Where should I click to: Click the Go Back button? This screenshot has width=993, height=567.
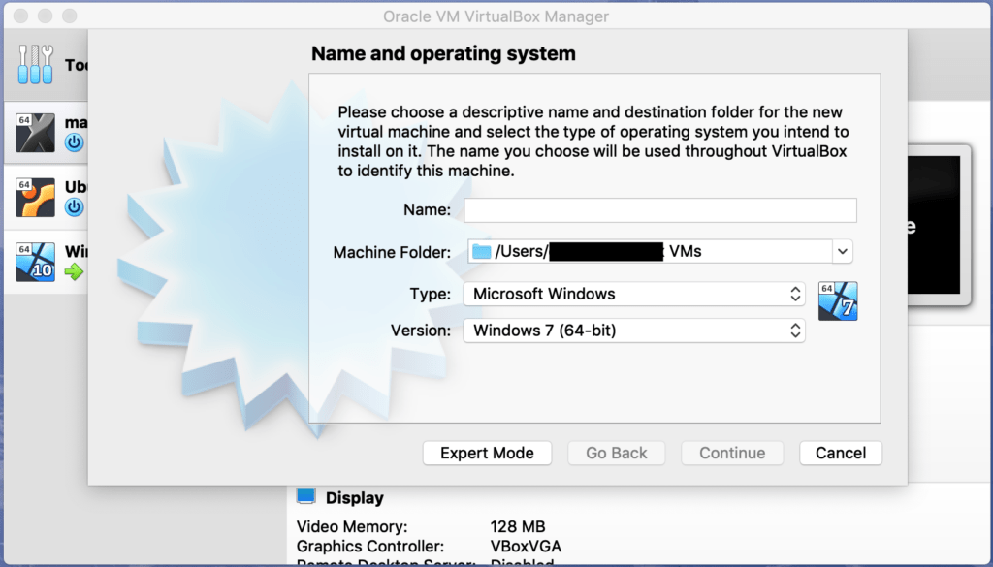click(616, 453)
